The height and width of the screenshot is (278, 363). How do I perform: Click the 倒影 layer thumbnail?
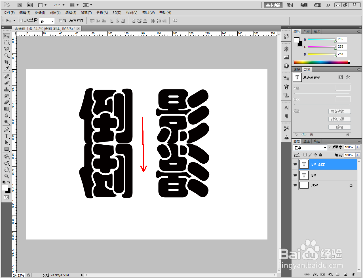click(x=304, y=175)
